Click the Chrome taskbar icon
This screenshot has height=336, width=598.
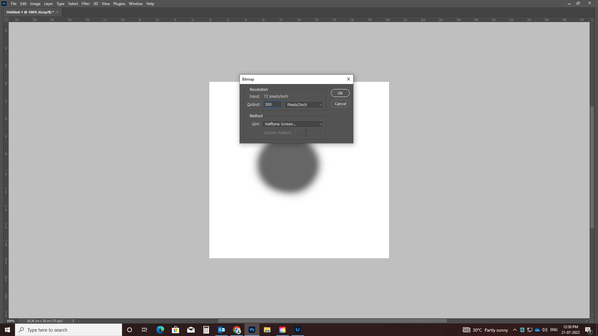pos(237,330)
